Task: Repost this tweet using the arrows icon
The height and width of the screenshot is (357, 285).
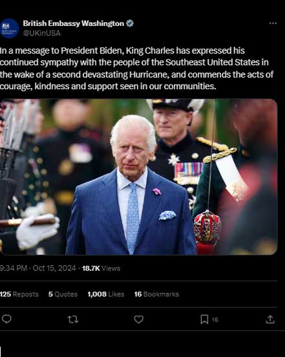Action: coord(73,319)
